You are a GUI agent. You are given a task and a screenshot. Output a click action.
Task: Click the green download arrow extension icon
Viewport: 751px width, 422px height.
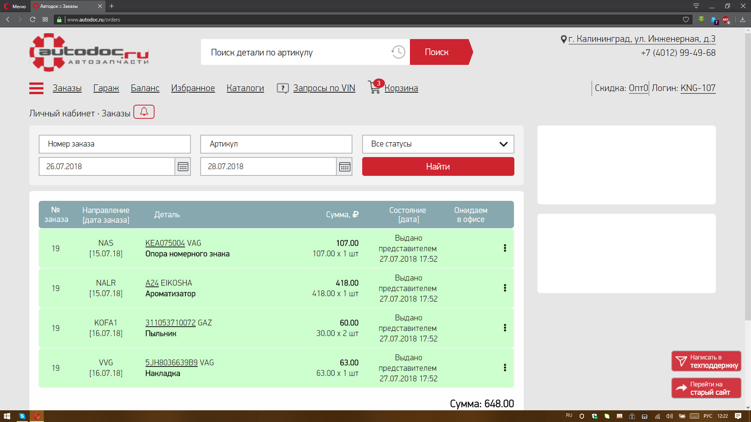[701, 19]
